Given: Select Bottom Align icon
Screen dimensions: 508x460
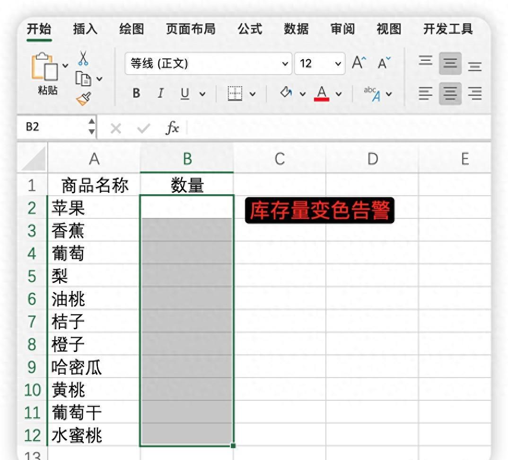Looking at the screenshot, I should coord(475,66).
